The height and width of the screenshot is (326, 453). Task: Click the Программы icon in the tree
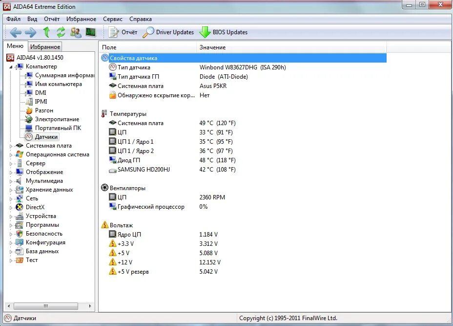point(20,225)
